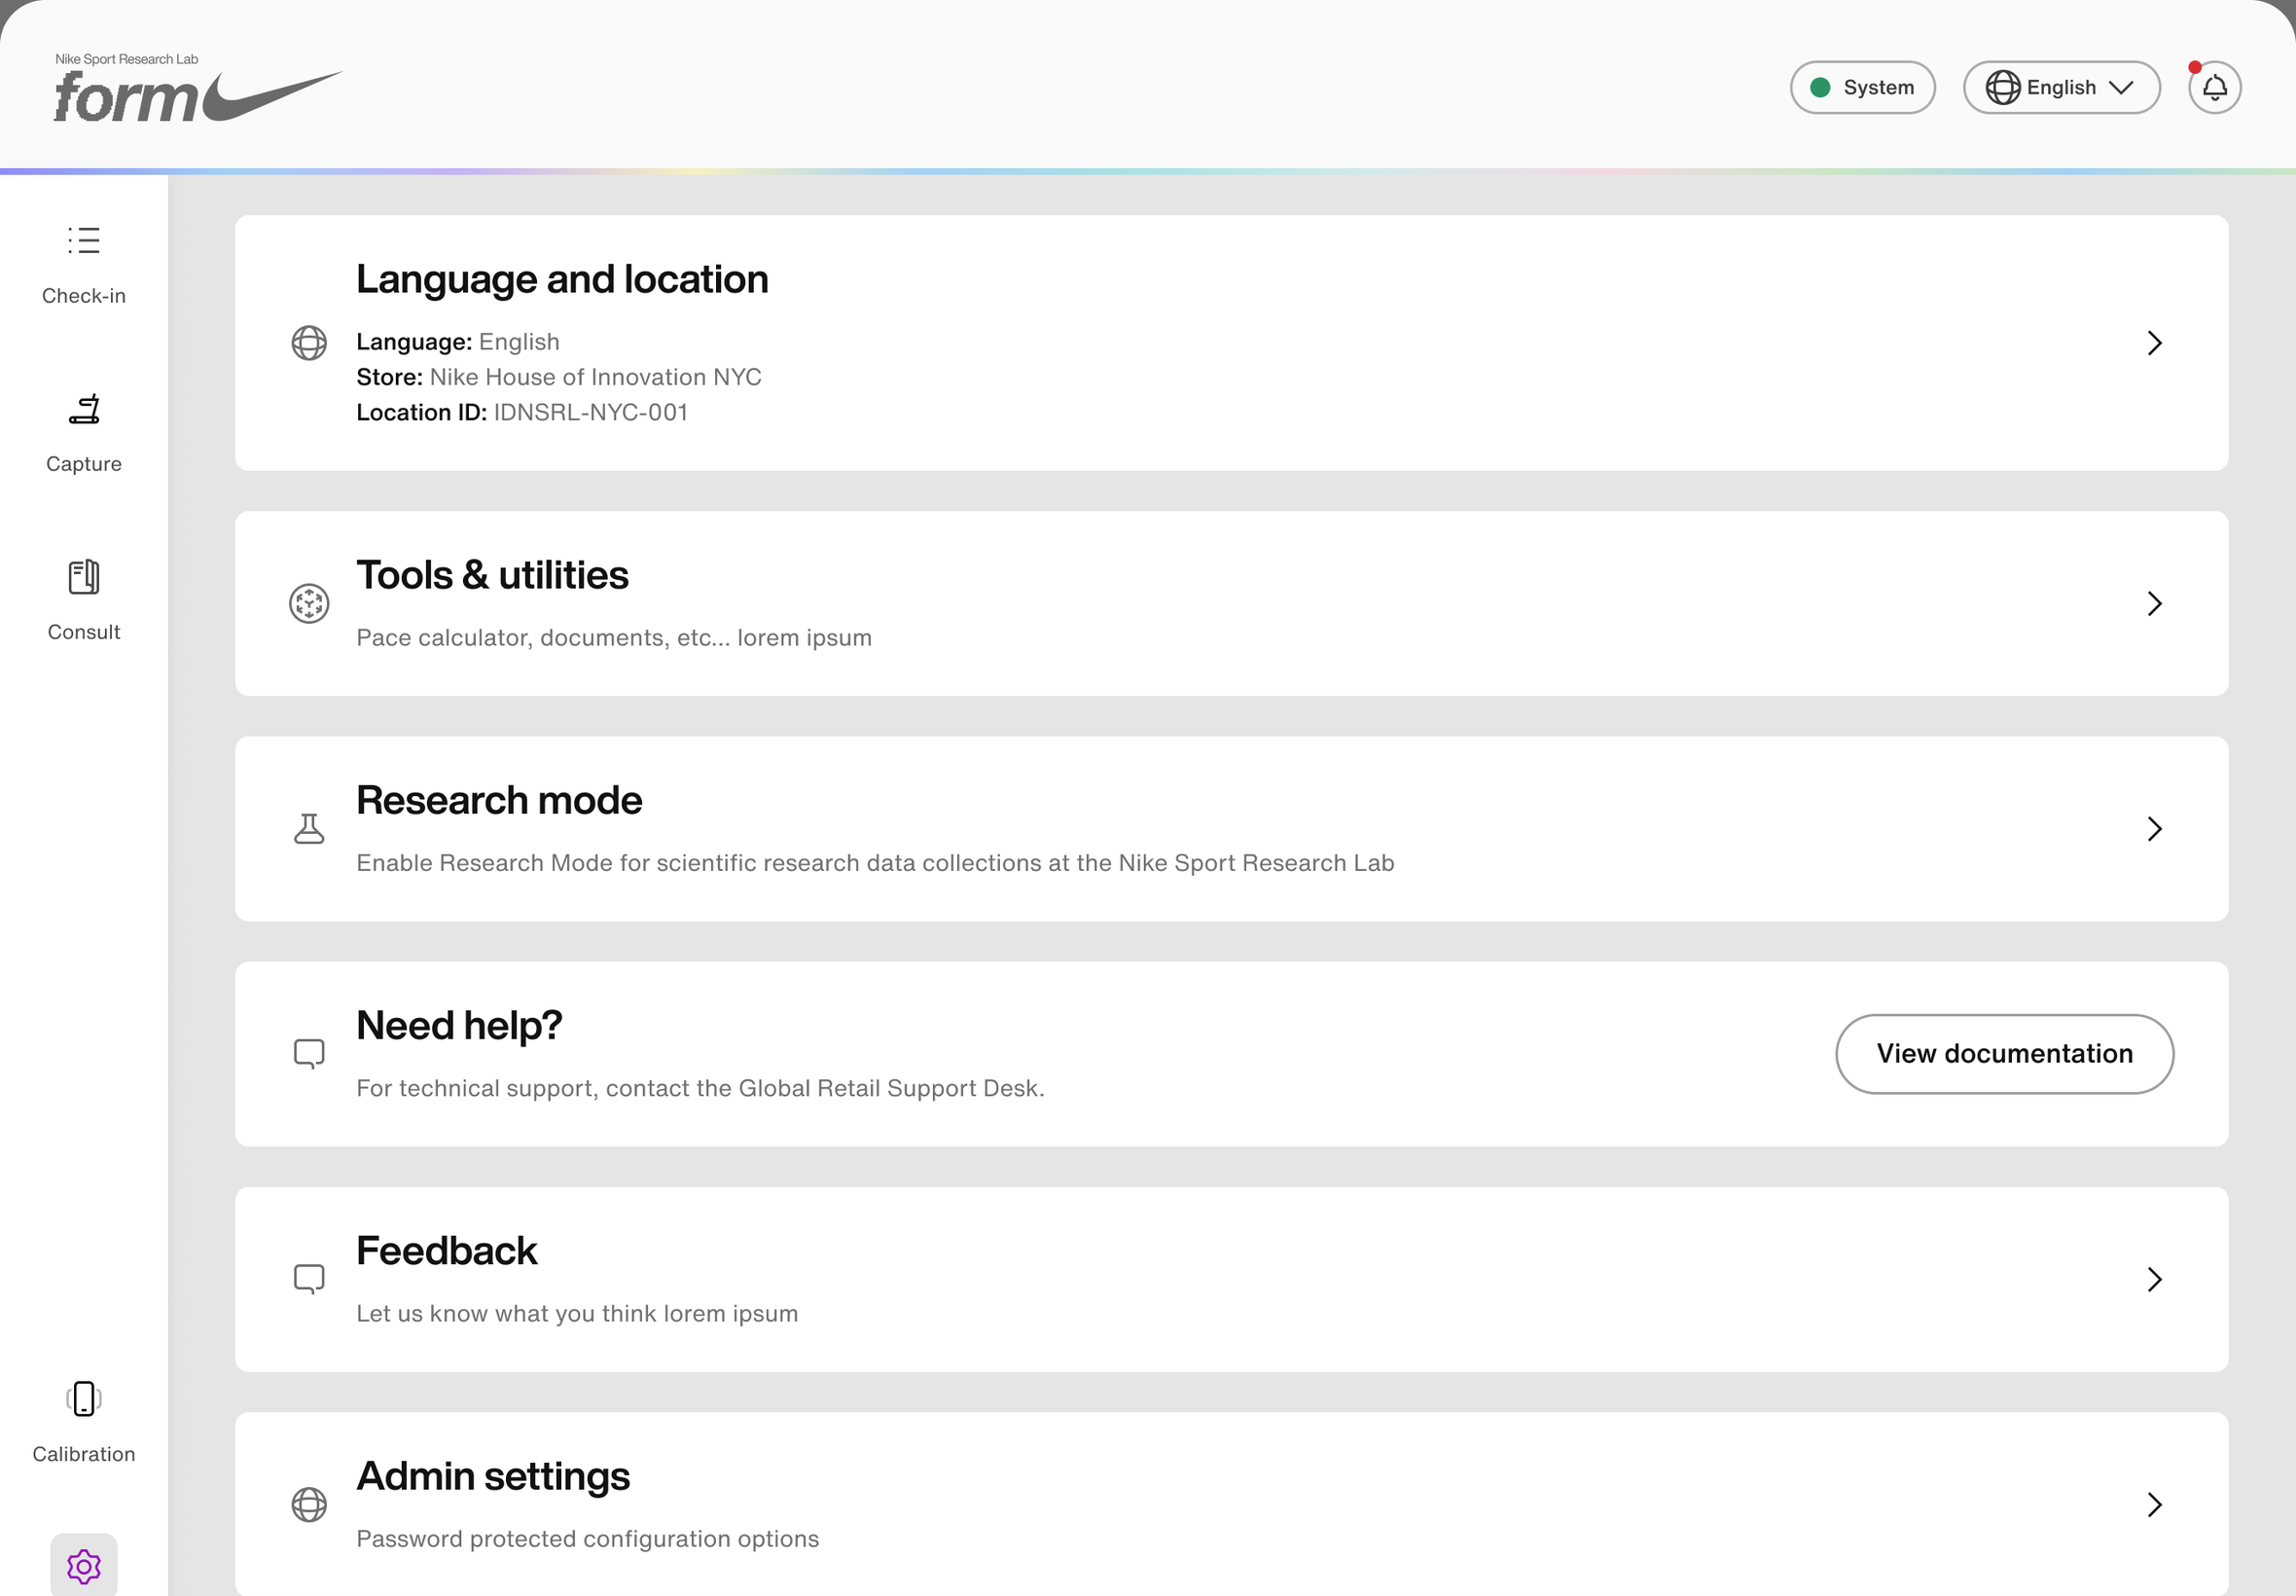
Task: Open the Calibration device icon
Action: point(84,1398)
